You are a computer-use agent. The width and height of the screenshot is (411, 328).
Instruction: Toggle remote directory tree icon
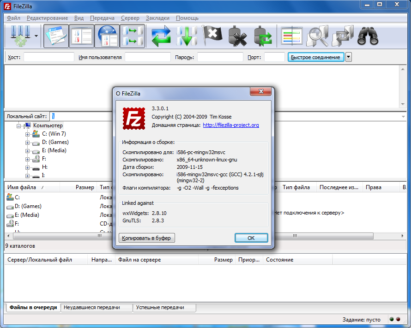[107, 36]
